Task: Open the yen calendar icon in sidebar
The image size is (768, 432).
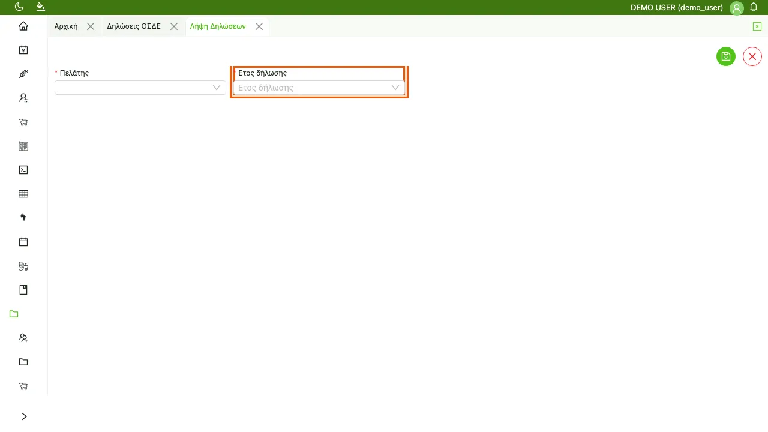Action: 23,50
